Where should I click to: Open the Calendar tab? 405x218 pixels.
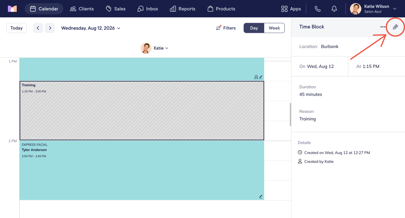(x=44, y=9)
